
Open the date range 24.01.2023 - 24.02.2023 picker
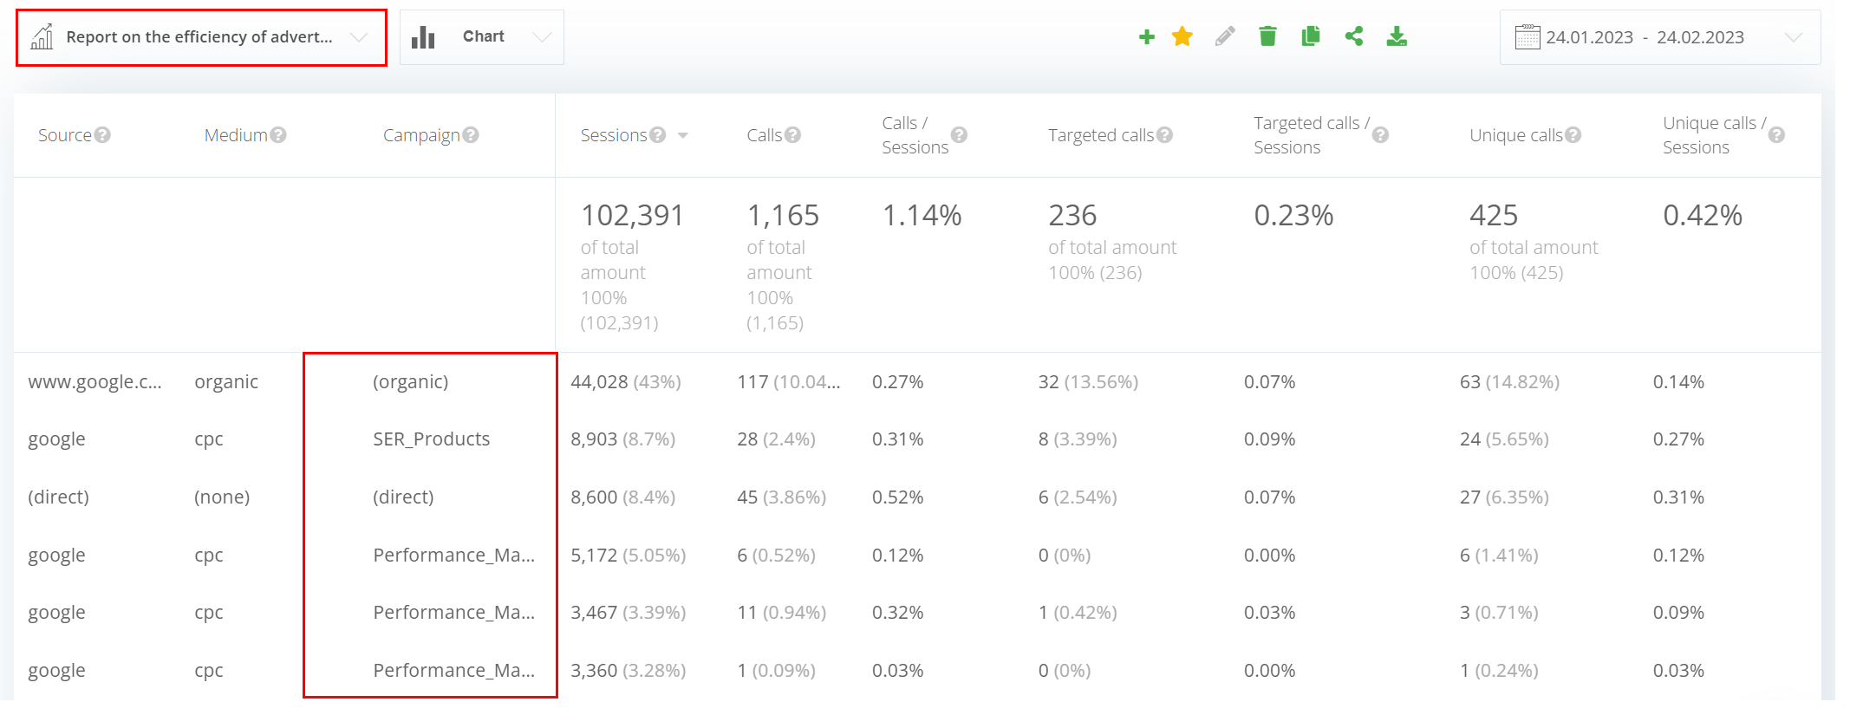1660,37
